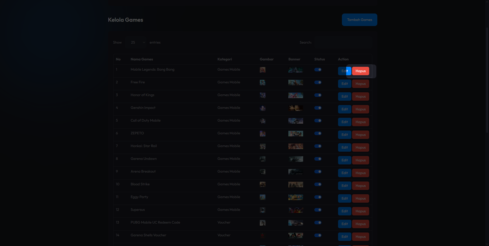Edit the Arena Breakout entry

[x=344, y=173]
